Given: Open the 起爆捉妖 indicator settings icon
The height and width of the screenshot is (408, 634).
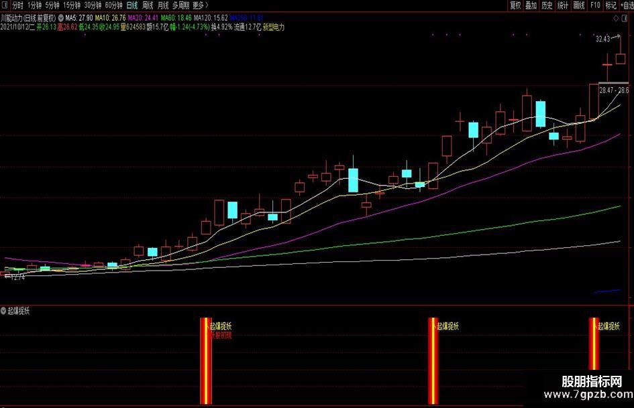Looking at the screenshot, I should coord(3,311).
